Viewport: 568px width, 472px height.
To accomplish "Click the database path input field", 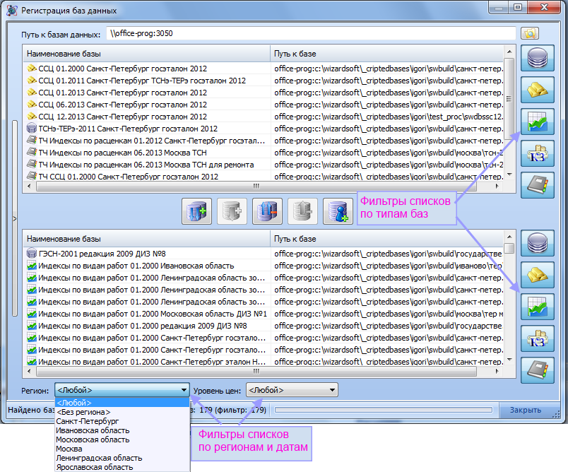I will click(311, 33).
